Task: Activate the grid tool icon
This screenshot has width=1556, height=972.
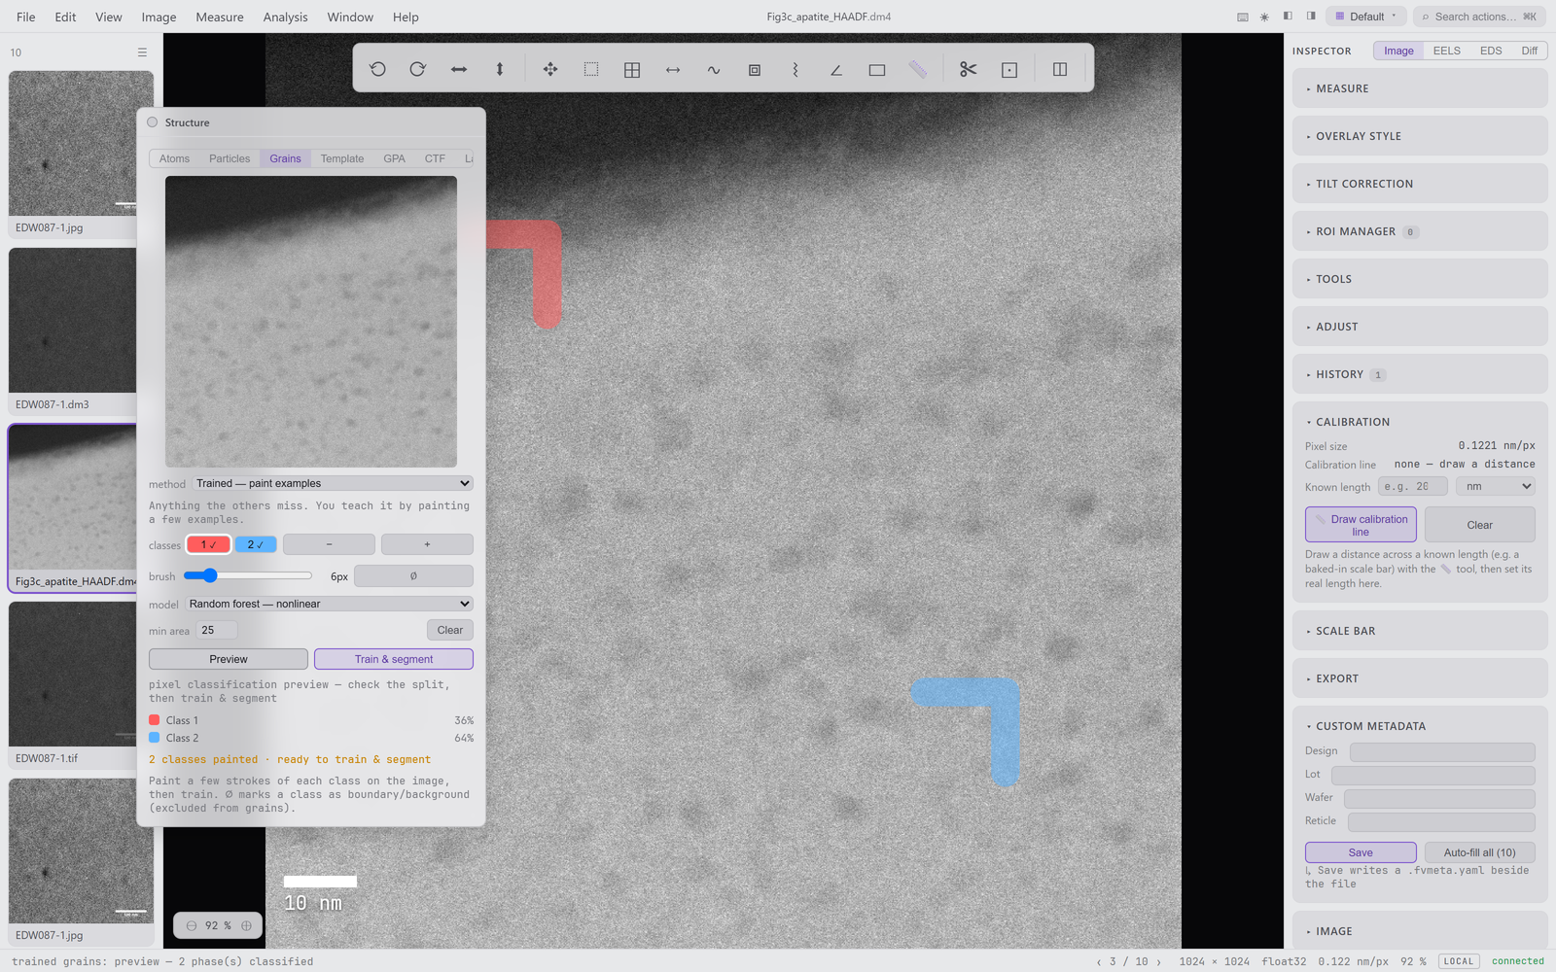Action: pos(632,69)
